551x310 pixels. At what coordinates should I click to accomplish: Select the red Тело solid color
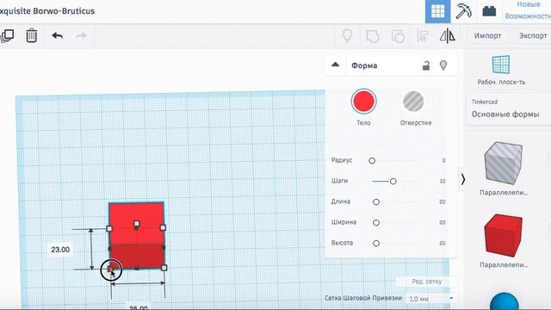[363, 102]
